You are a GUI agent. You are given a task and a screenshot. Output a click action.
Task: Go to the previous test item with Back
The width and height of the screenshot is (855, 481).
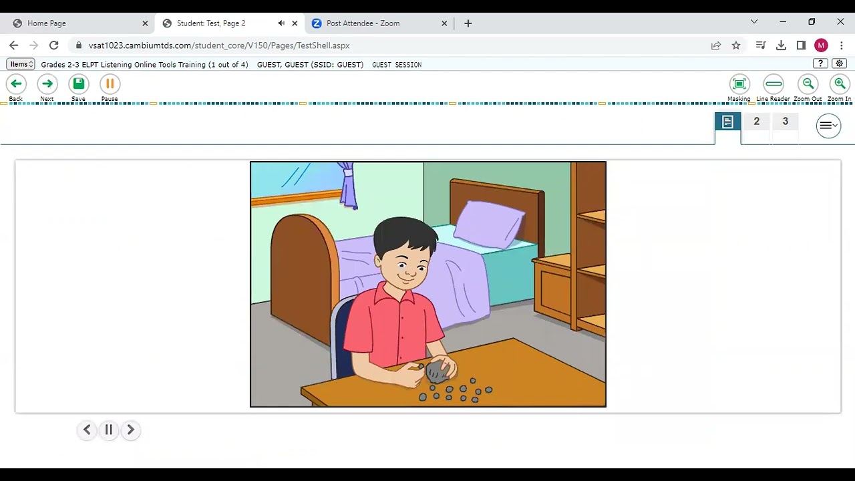coord(16,84)
